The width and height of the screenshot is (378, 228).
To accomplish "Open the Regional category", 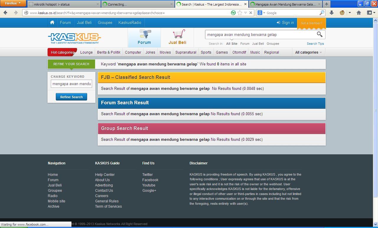I will coord(271,52).
